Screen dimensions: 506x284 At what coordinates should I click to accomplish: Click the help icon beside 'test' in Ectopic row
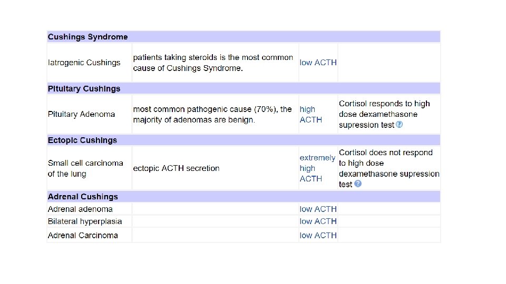[358, 184]
